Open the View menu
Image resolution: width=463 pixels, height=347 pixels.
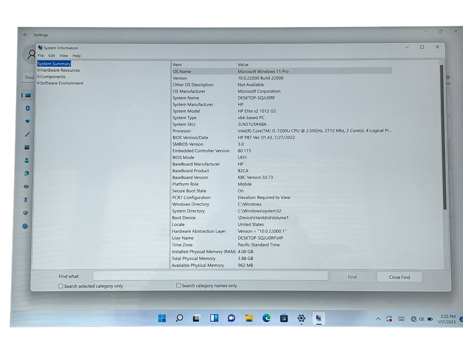[64, 56]
